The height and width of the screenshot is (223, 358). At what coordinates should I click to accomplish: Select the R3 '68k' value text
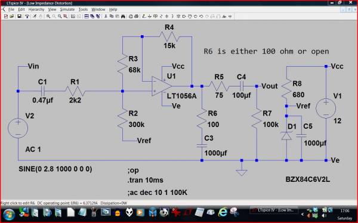[134, 70]
